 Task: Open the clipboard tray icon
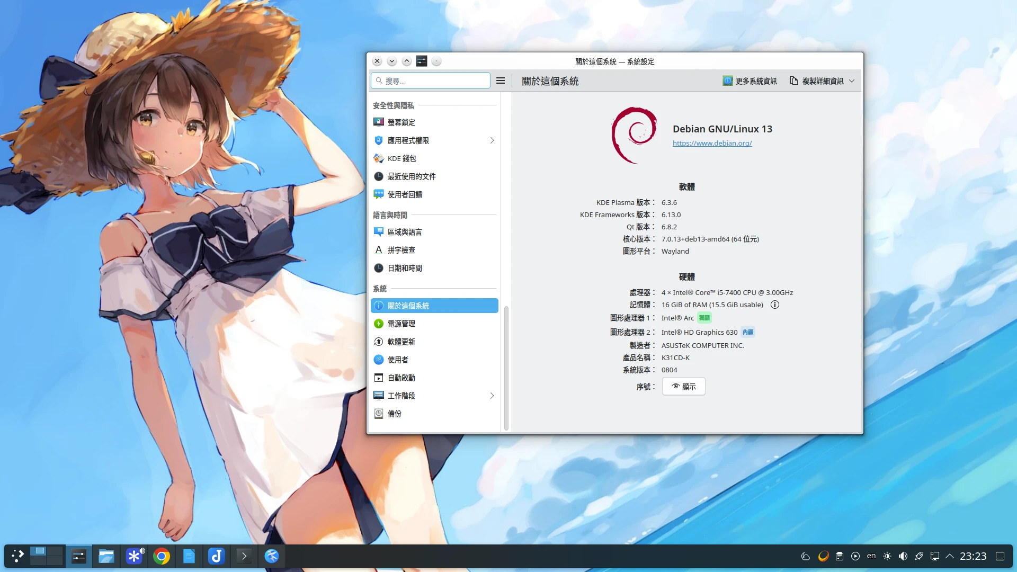pyautogui.click(x=840, y=556)
